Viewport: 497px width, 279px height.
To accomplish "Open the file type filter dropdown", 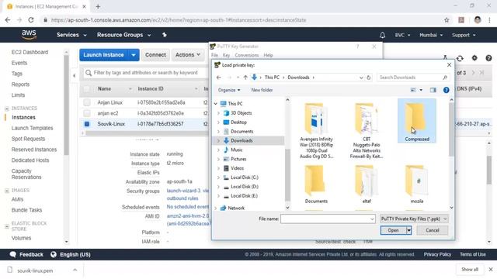I will (414, 219).
